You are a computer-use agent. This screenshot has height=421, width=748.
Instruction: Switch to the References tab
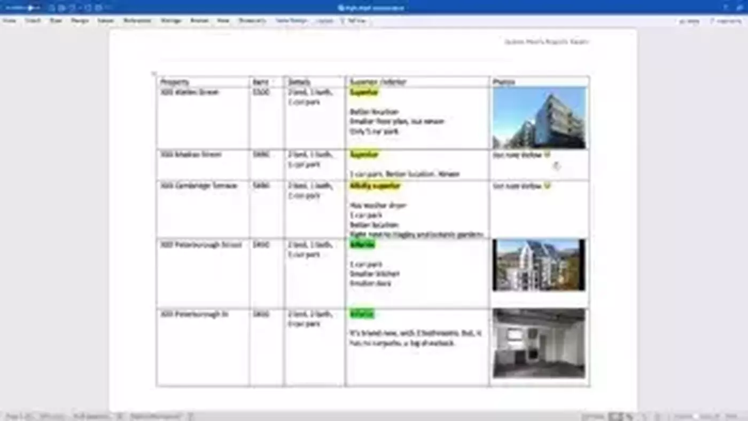click(x=137, y=21)
